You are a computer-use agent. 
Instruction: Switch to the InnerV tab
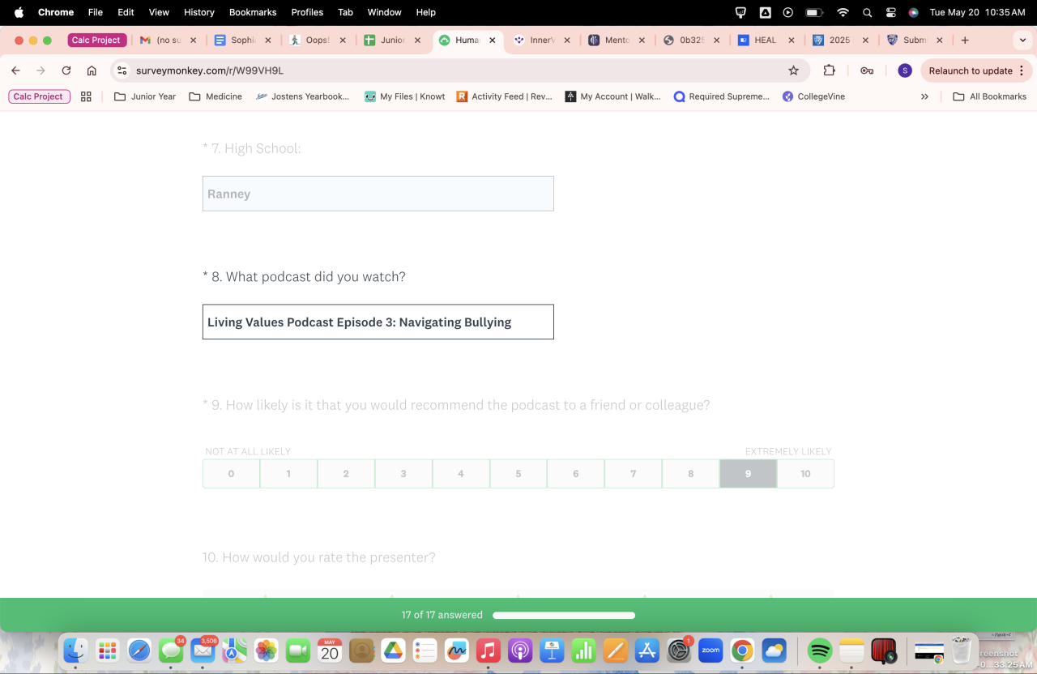coord(542,40)
